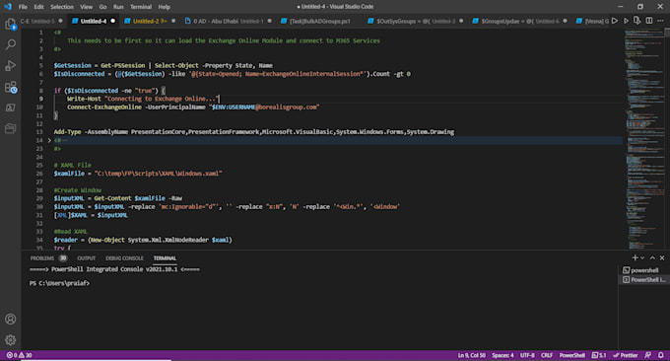
Task: Close the terminal panel
Action: 662,257
